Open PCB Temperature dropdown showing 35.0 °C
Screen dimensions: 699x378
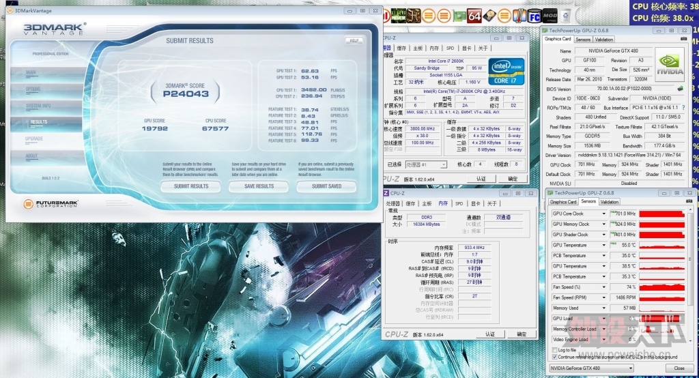(x=604, y=255)
